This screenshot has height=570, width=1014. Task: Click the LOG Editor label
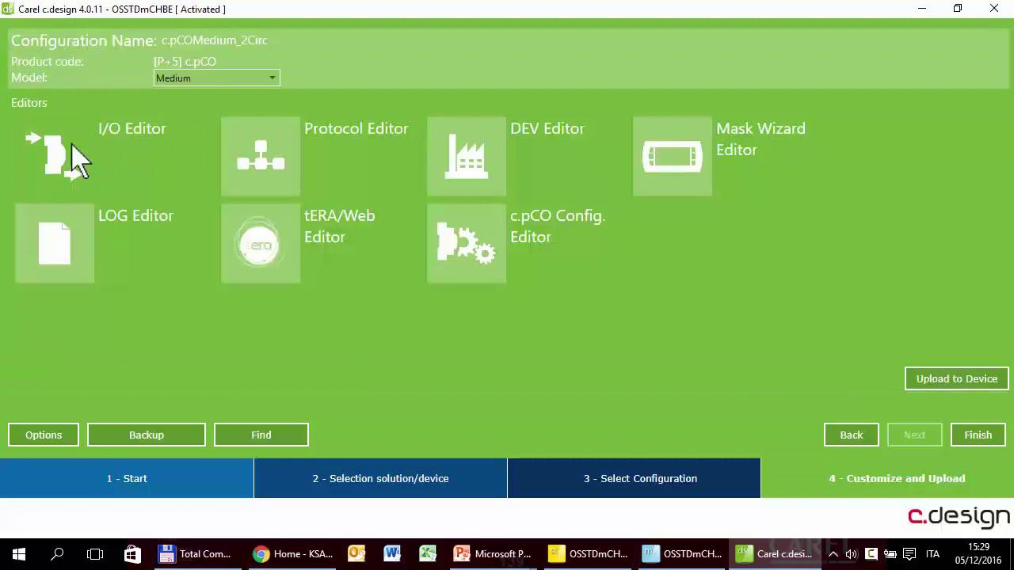(x=135, y=215)
